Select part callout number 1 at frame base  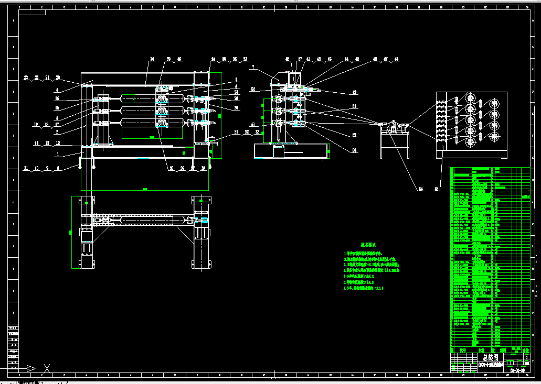click(58, 155)
